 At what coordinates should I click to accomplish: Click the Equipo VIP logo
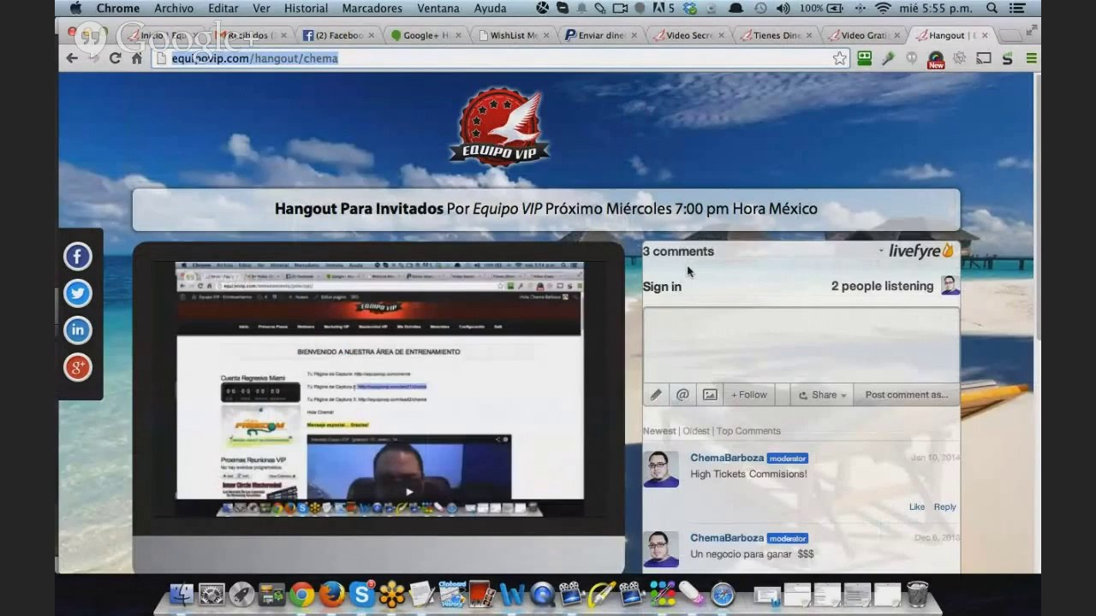500,125
